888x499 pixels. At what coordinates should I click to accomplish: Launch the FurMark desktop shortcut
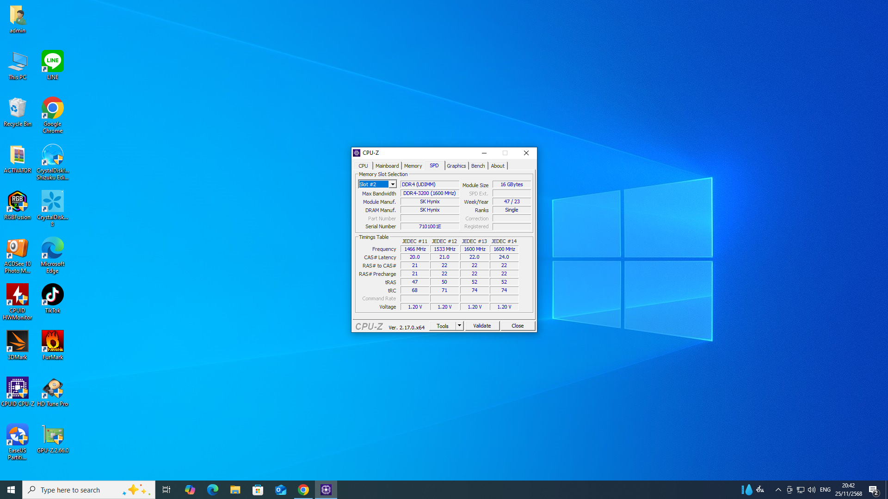click(53, 342)
